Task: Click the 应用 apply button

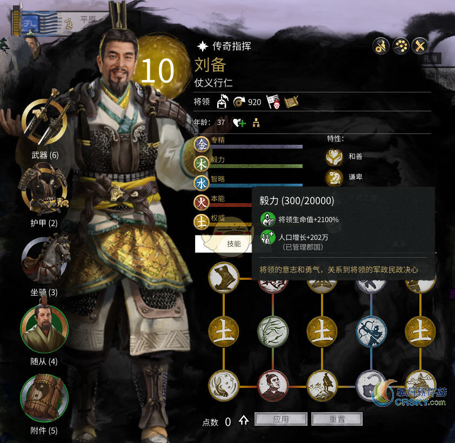Action: pyautogui.click(x=280, y=419)
